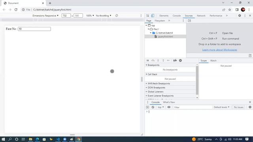Show the console sidebar
This screenshot has width=253, height=142.
[147, 107]
